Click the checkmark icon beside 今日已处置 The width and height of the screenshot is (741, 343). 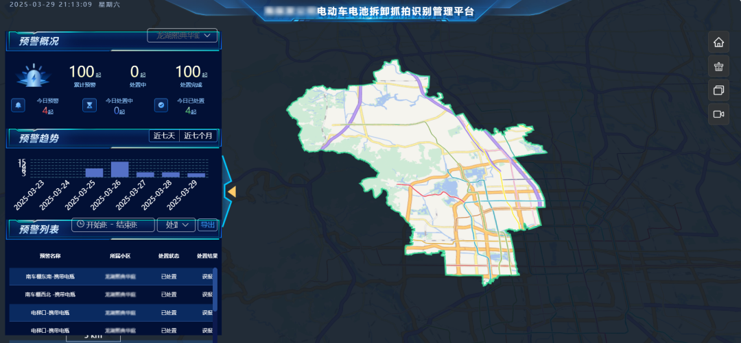click(x=162, y=105)
